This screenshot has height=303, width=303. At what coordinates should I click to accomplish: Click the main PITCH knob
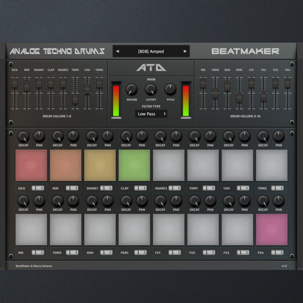point(170,90)
